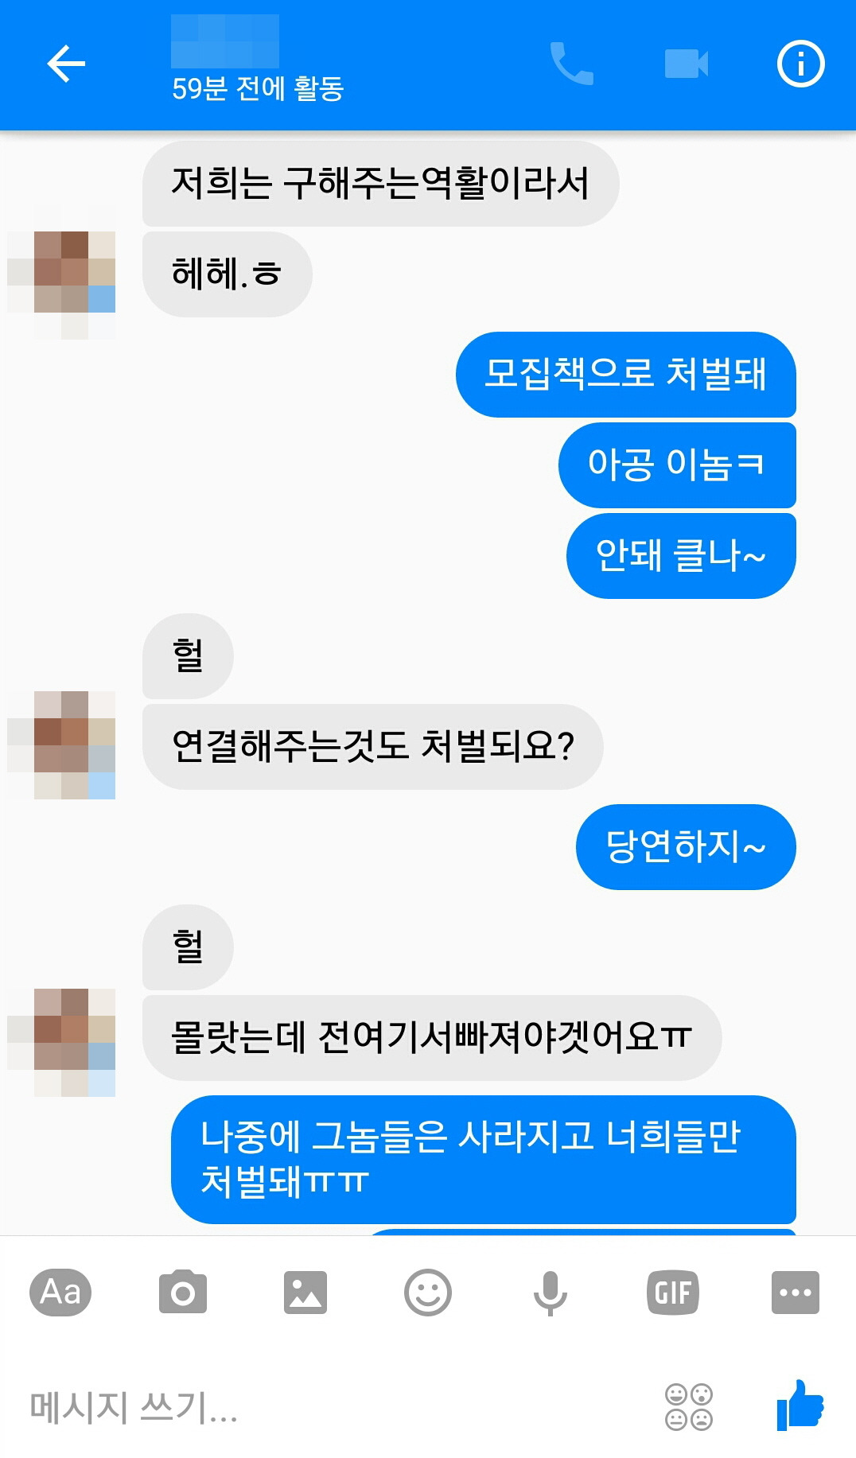The image size is (856, 1458).
Task: Switch to Aa text keyboard mode
Action: (60, 1293)
